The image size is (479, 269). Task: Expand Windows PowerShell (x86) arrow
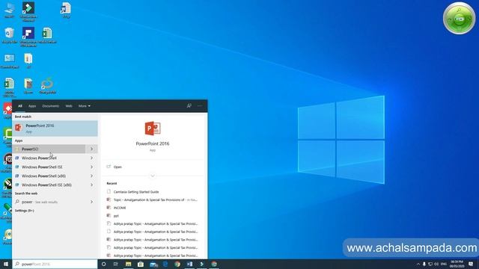coord(91,176)
